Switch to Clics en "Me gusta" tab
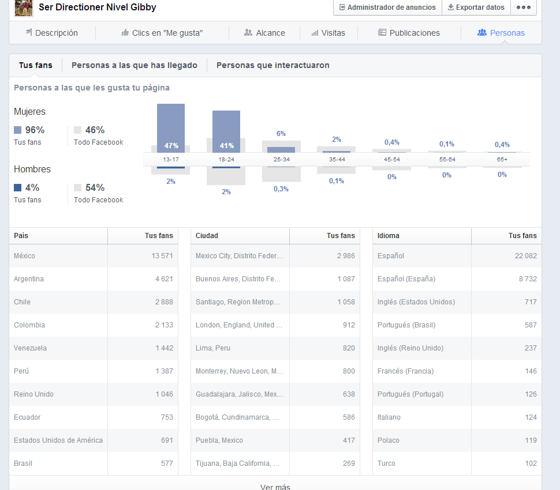 point(162,33)
